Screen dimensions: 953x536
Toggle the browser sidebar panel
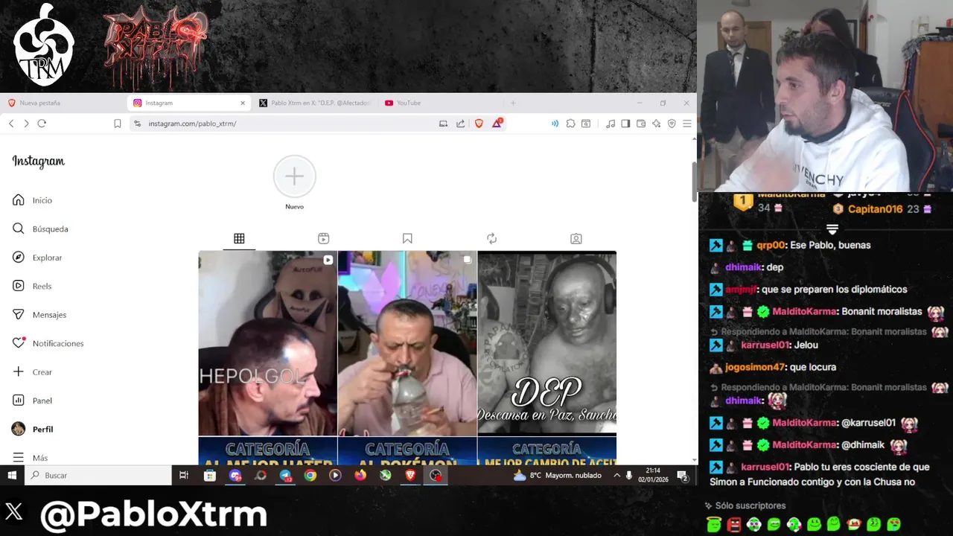(625, 124)
